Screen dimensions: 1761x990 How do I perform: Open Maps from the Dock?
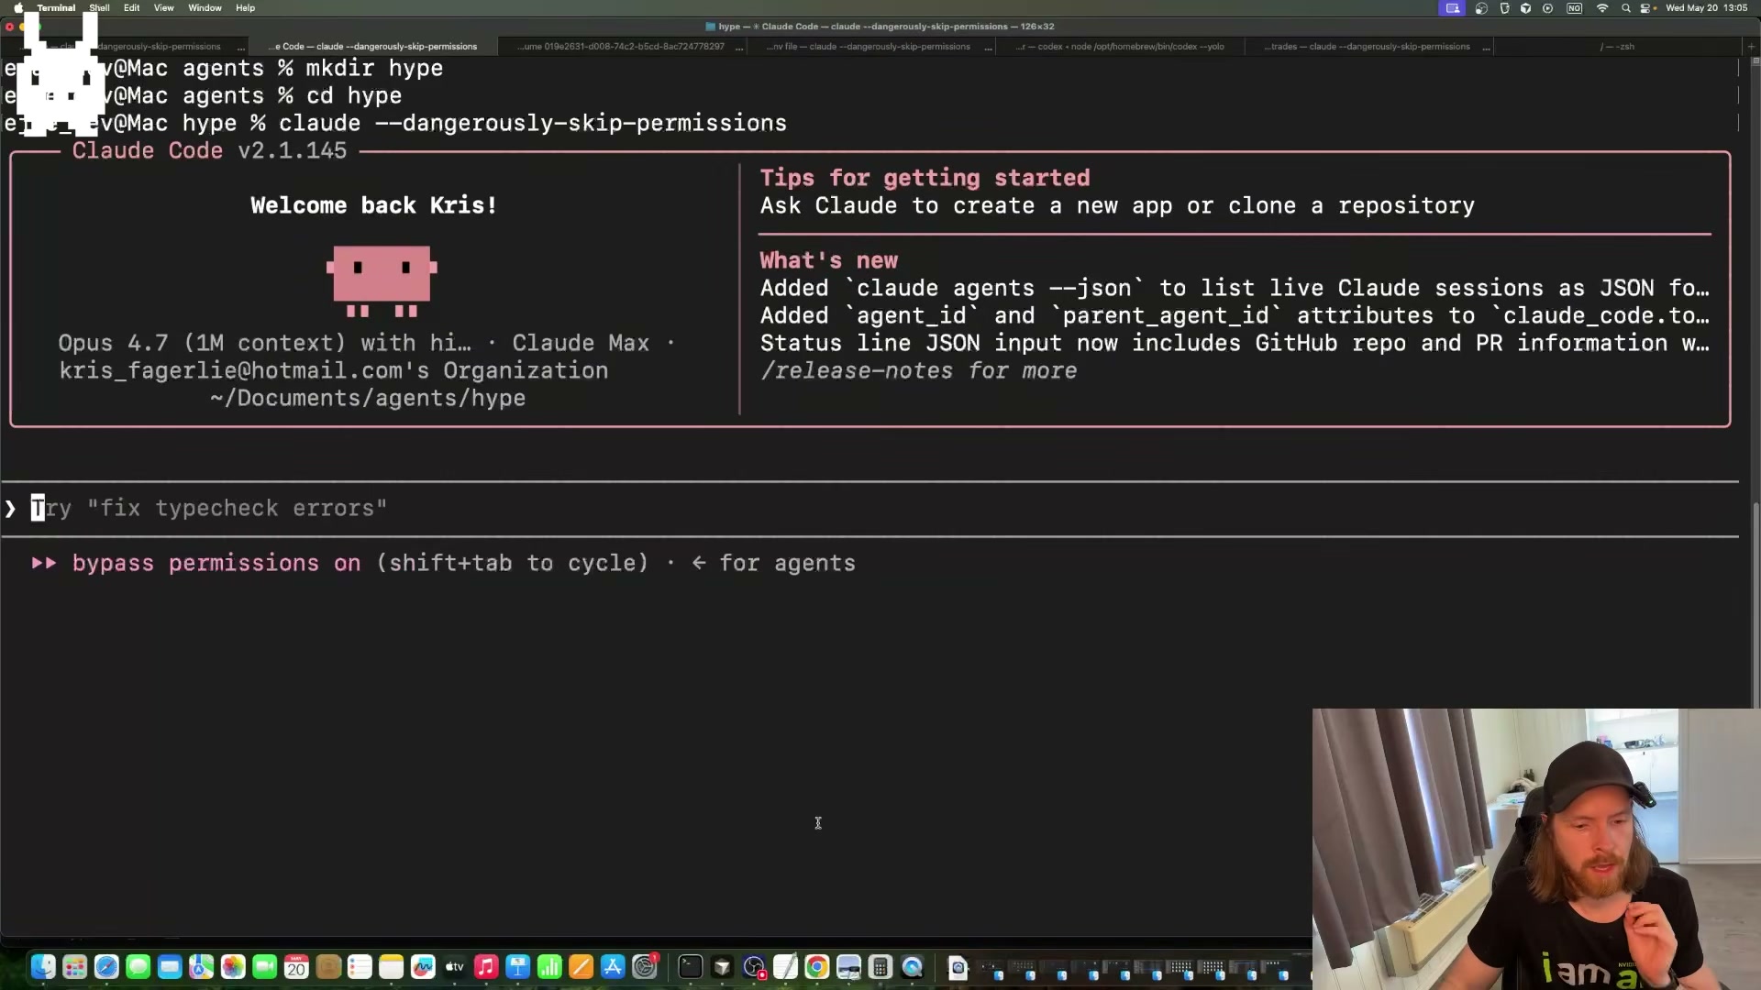pos(202,966)
